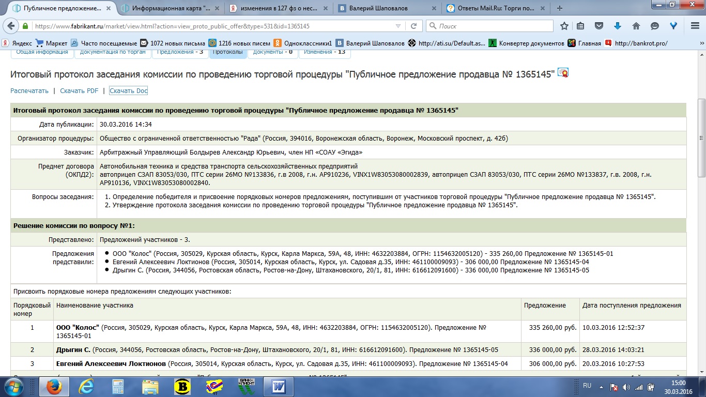
Task: Click into the Поиск search field
Action: (x=491, y=26)
